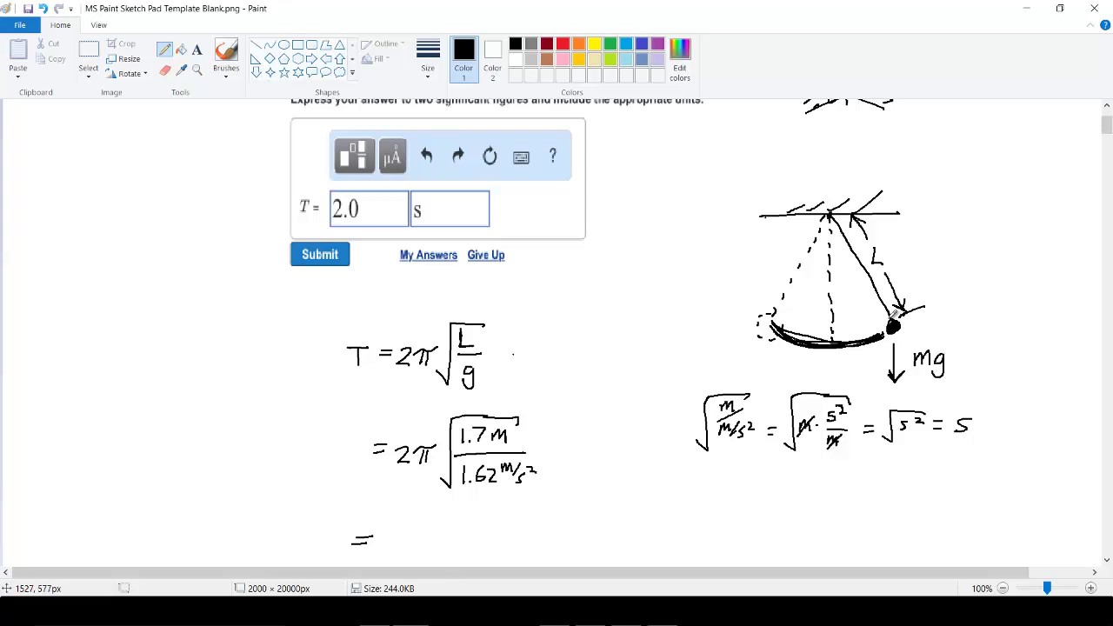Image resolution: width=1113 pixels, height=626 pixels.
Task: Choose the Curve shape
Action: click(x=270, y=44)
